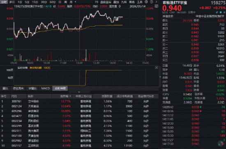Click the pencil edit icon in quote header
226x149 pixels.
(x=217, y=12)
